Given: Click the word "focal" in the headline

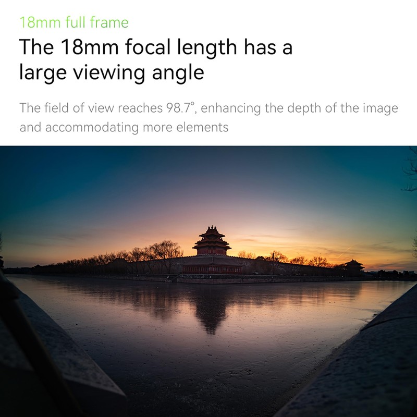Looking at the screenshot, I should 148,47.
